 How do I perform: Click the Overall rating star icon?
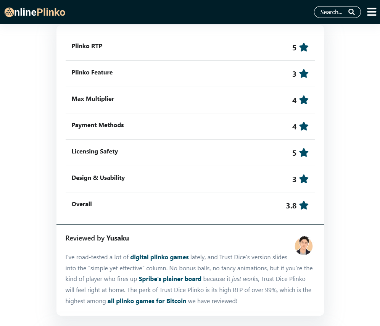(x=304, y=205)
